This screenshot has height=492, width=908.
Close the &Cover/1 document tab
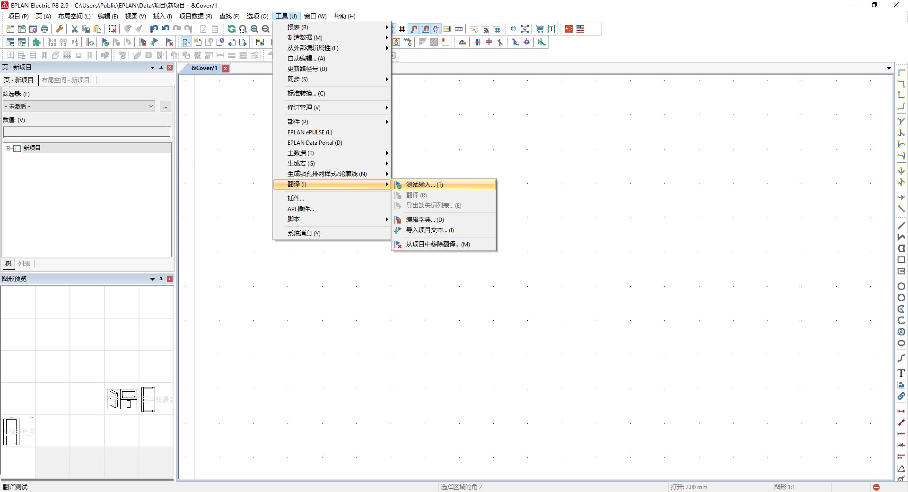click(226, 68)
